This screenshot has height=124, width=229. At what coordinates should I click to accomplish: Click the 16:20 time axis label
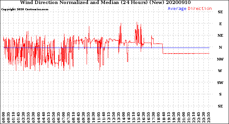click(x=144, y=117)
